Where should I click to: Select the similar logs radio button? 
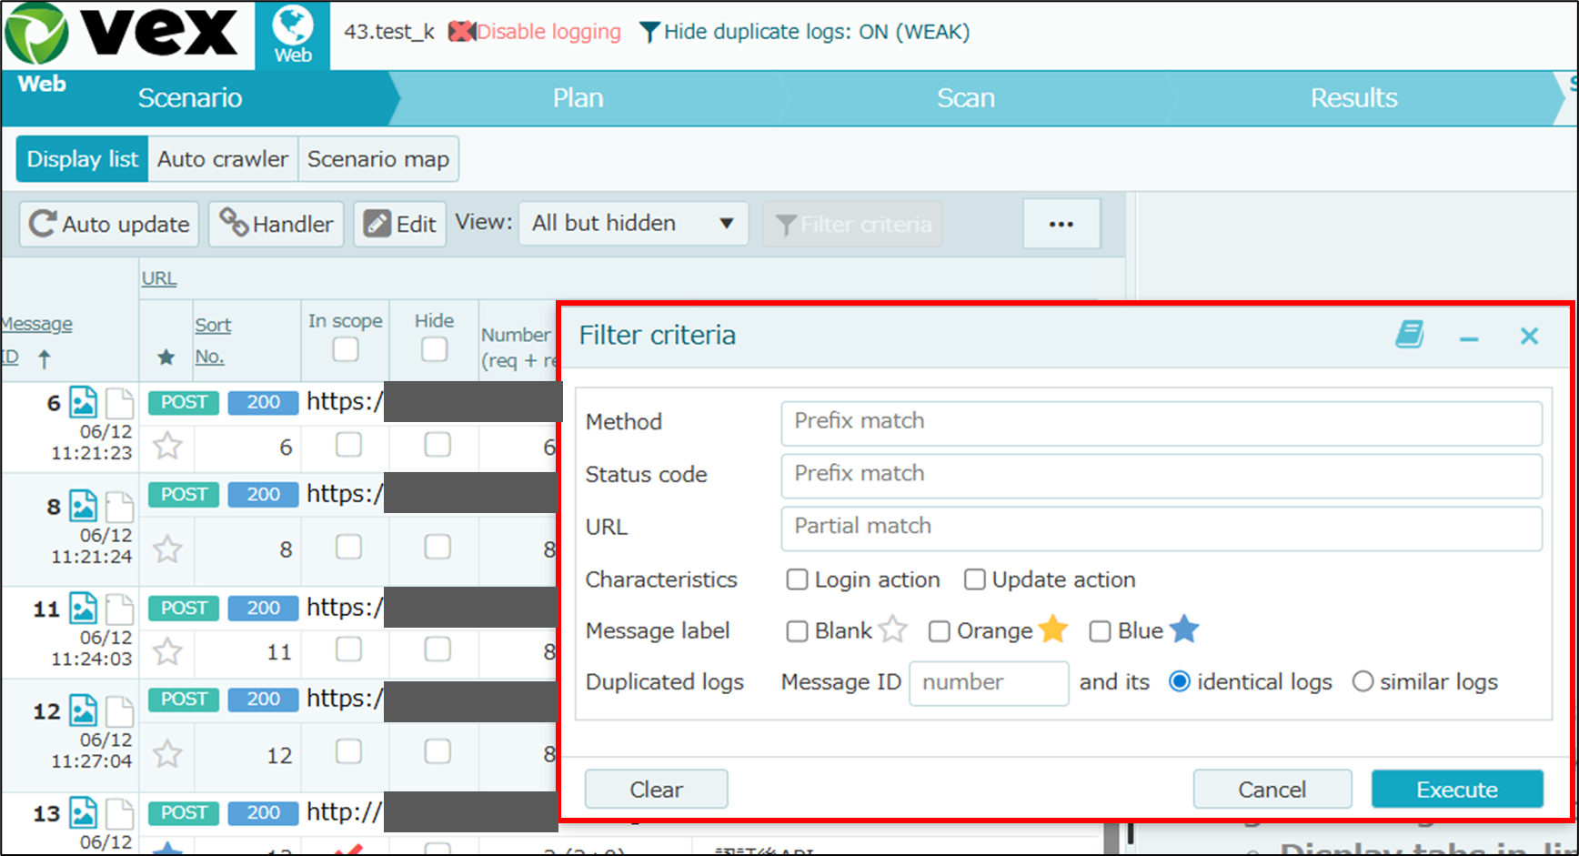1362,681
